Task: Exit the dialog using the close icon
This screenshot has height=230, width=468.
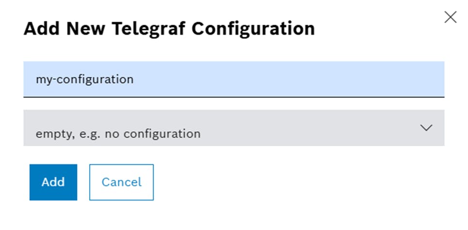Action: [x=451, y=17]
